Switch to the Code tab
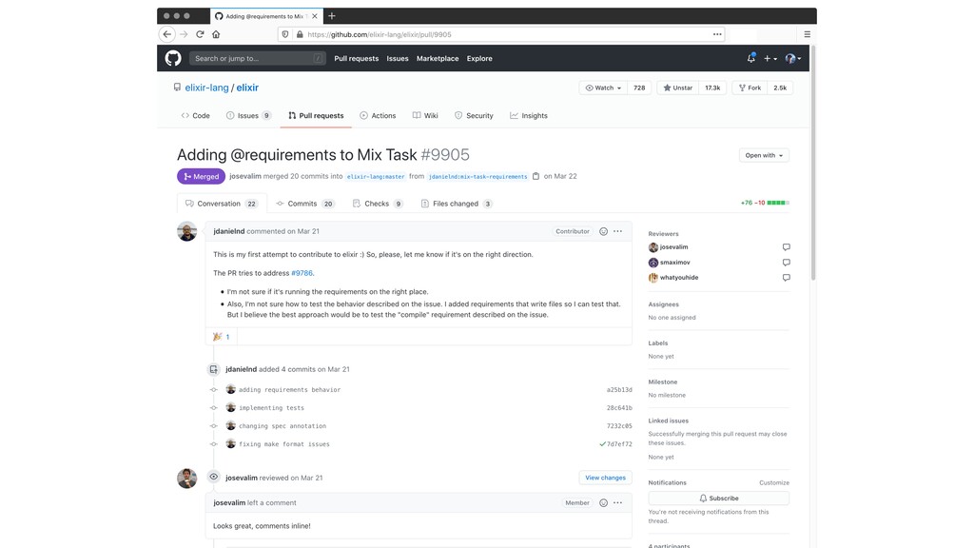Image resolution: width=974 pixels, height=548 pixels. point(195,115)
